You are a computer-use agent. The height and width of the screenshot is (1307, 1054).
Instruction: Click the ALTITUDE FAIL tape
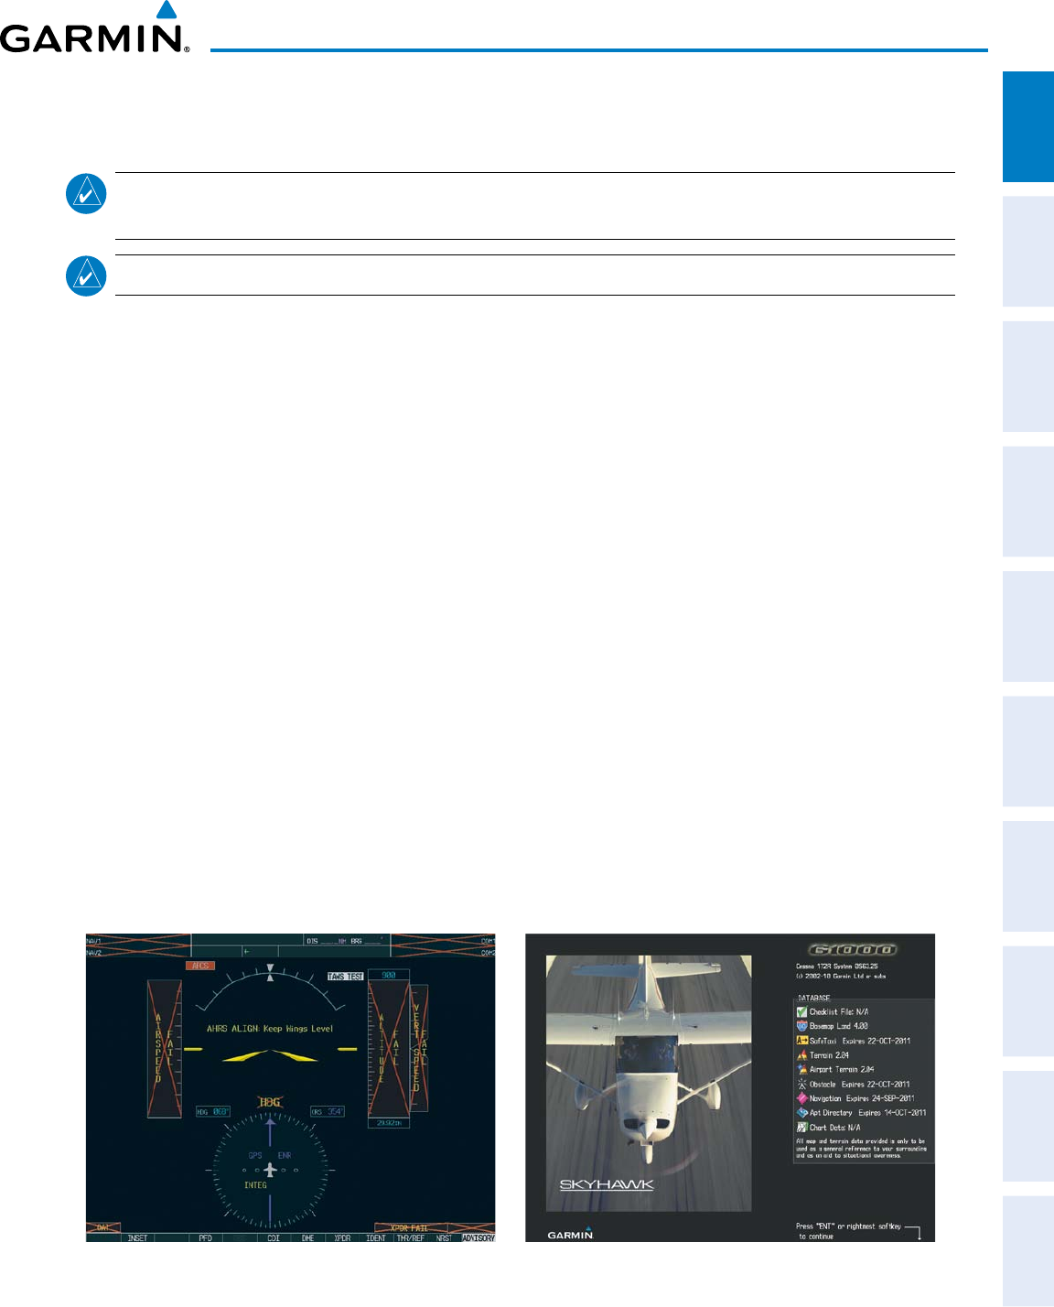389,1050
